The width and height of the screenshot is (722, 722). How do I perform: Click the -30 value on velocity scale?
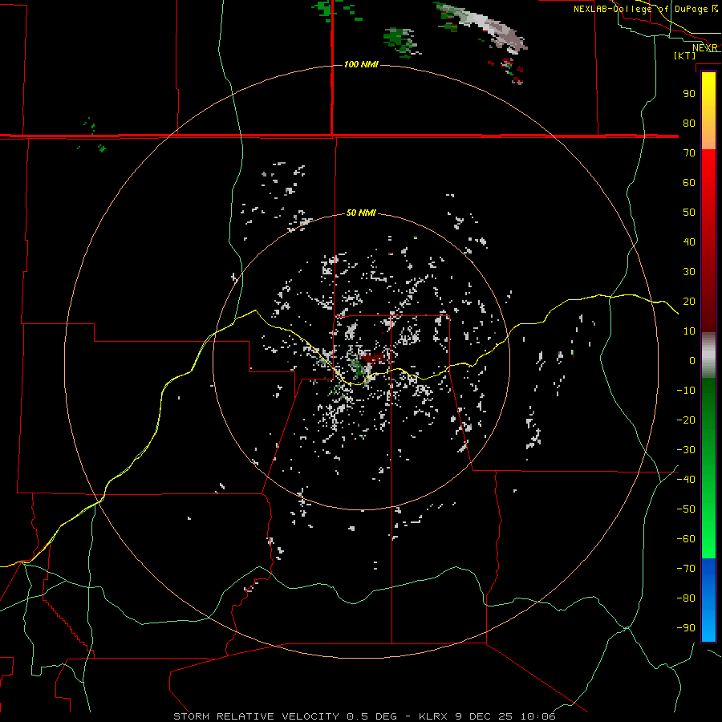pyautogui.click(x=686, y=450)
